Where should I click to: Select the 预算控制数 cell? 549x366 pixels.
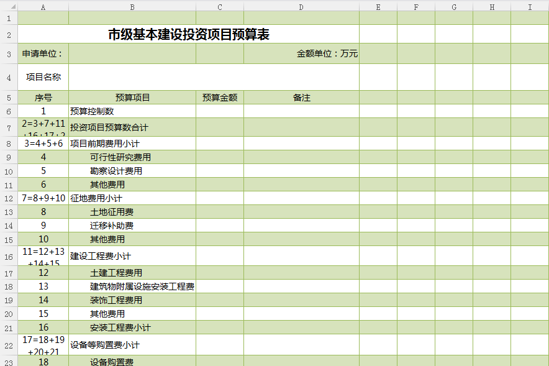click(x=132, y=111)
